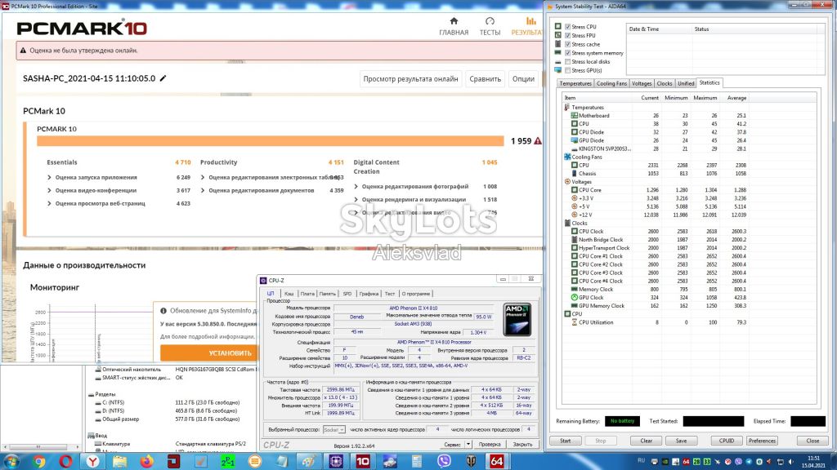
Task: Click the Temperatures thermometer icon in AIDA64 list
Action: tap(567, 107)
